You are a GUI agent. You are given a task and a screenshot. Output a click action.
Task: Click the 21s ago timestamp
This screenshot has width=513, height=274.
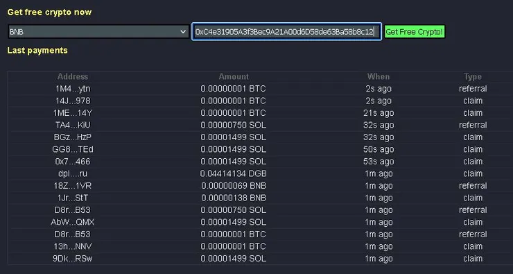pos(379,113)
